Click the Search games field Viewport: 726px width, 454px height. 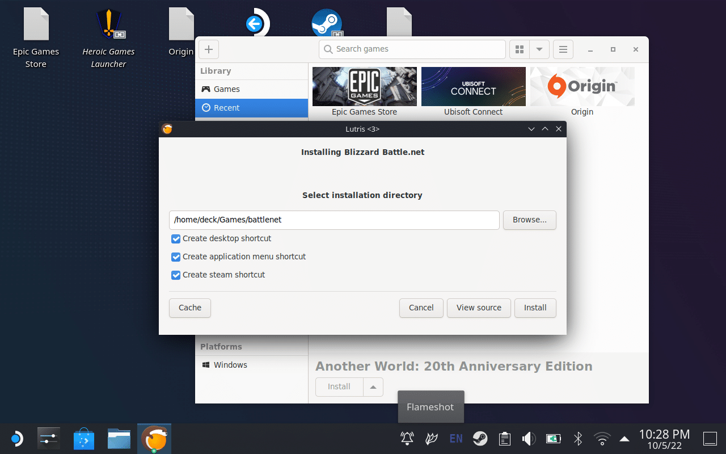click(x=412, y=49)
